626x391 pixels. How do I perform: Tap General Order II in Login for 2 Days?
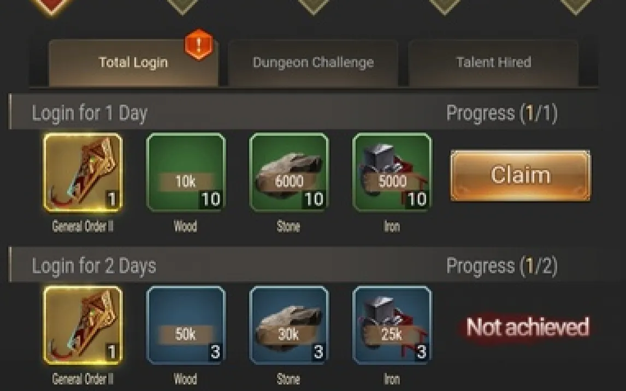(x=82, y=325)
